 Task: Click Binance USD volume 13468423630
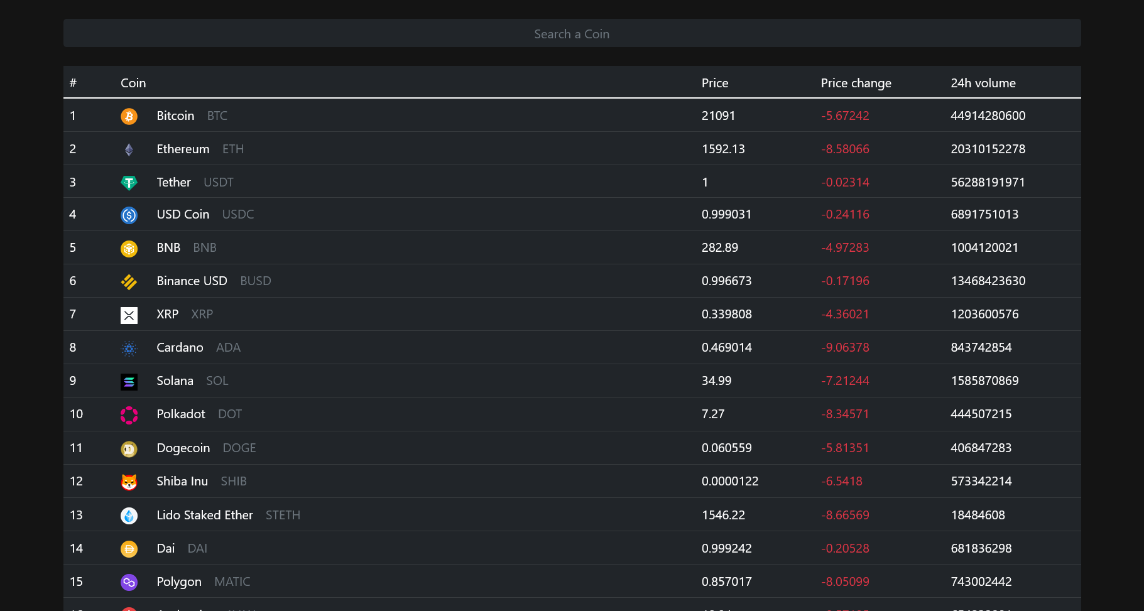pyautogui.click(x=988, y=281)
